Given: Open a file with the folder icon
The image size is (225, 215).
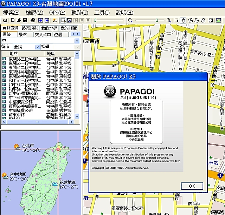Looking at the screenshot, I should pos(19,20).
